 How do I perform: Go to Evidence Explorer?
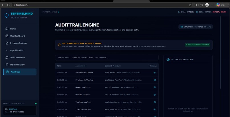click(20, 43)
